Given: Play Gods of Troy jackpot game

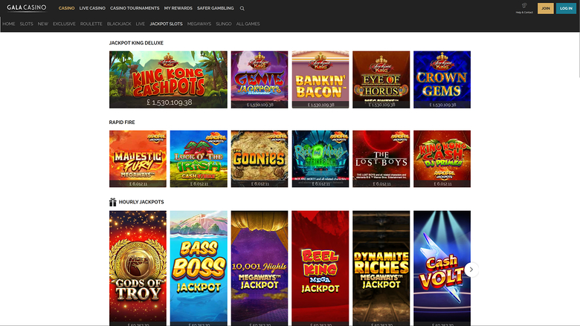Looking at the screenshot, I should 138,267.
